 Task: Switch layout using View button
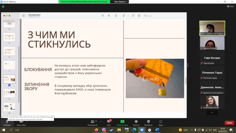[230, 6]
